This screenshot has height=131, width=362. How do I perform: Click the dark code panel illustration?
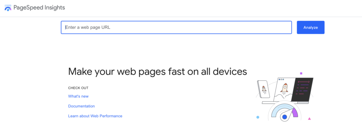[302, 90]
